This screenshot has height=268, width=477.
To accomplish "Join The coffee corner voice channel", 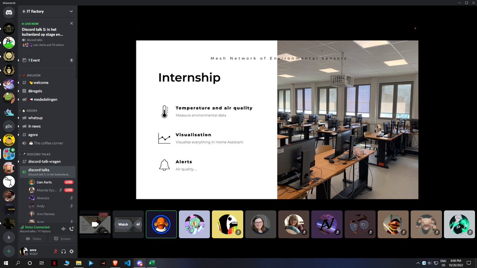I will tap(48, 143).
